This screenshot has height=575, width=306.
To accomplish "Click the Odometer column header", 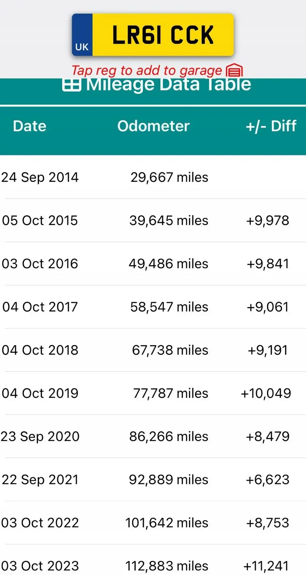I will (153, 126).
